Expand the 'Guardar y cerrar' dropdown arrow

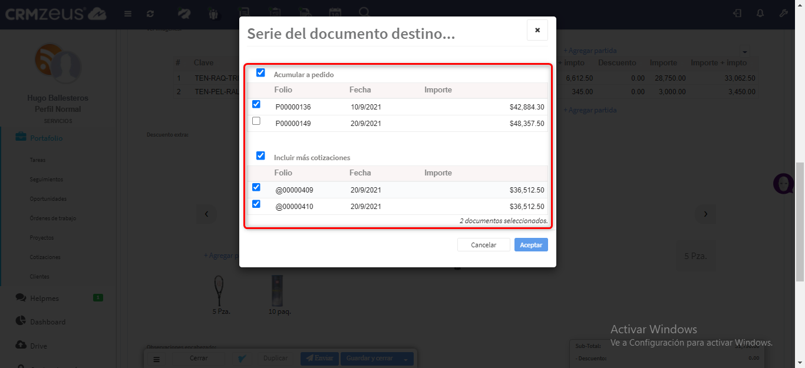406,359
